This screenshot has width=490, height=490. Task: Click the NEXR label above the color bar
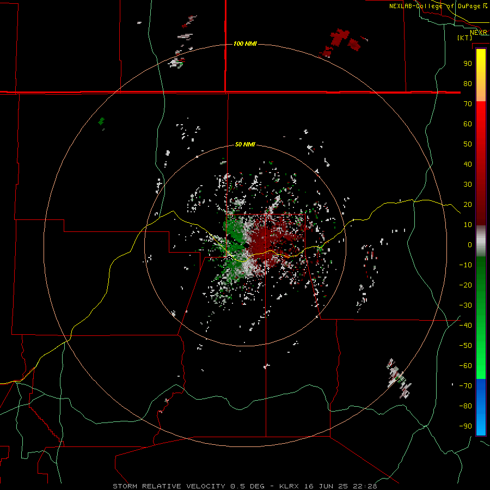[478, 33]
